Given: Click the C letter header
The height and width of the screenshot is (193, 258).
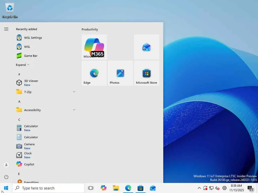Looking at the screenshot, I should tap(19, 120).
